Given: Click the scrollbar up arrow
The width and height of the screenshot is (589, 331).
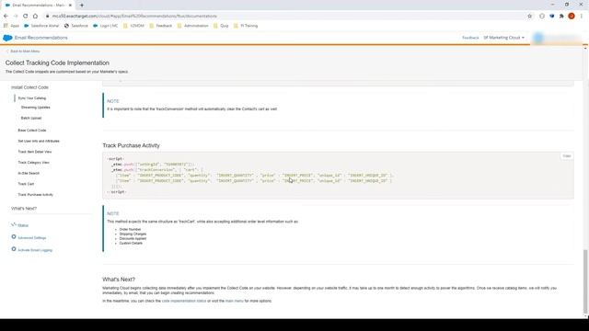Looking at the screenshot, I should pyautogui.click(x=585, y=49).
